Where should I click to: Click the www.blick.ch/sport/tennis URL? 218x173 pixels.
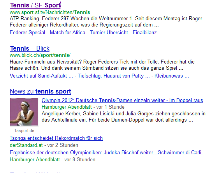tap(40, 55)
